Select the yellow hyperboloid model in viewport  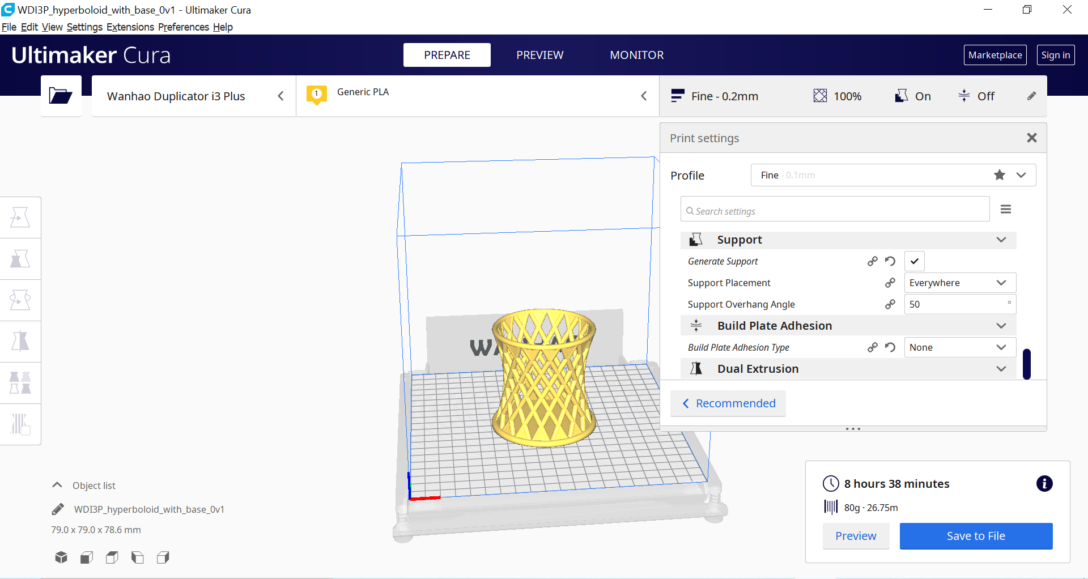[544, 377]
